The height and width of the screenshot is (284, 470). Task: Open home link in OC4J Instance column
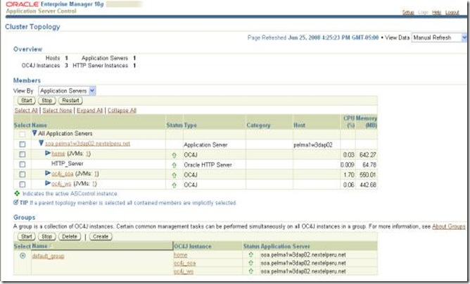pyautogui.click(x=180, y=255)
